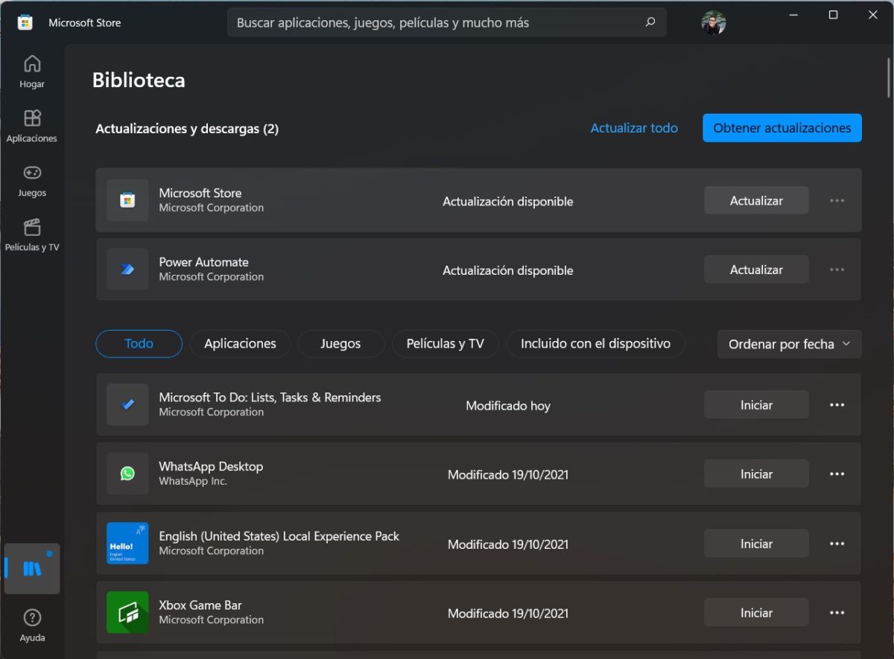
Task: Click Obtener actualizaciones button
Action: (782, 128)
